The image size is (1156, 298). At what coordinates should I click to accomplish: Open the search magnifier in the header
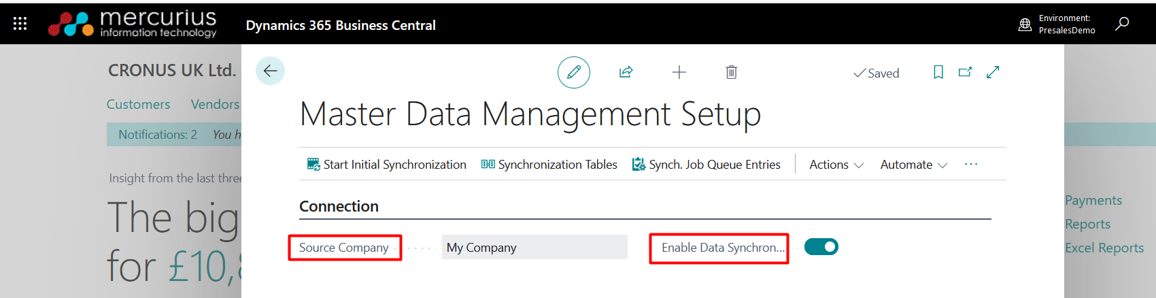[x=1122, y=24]
